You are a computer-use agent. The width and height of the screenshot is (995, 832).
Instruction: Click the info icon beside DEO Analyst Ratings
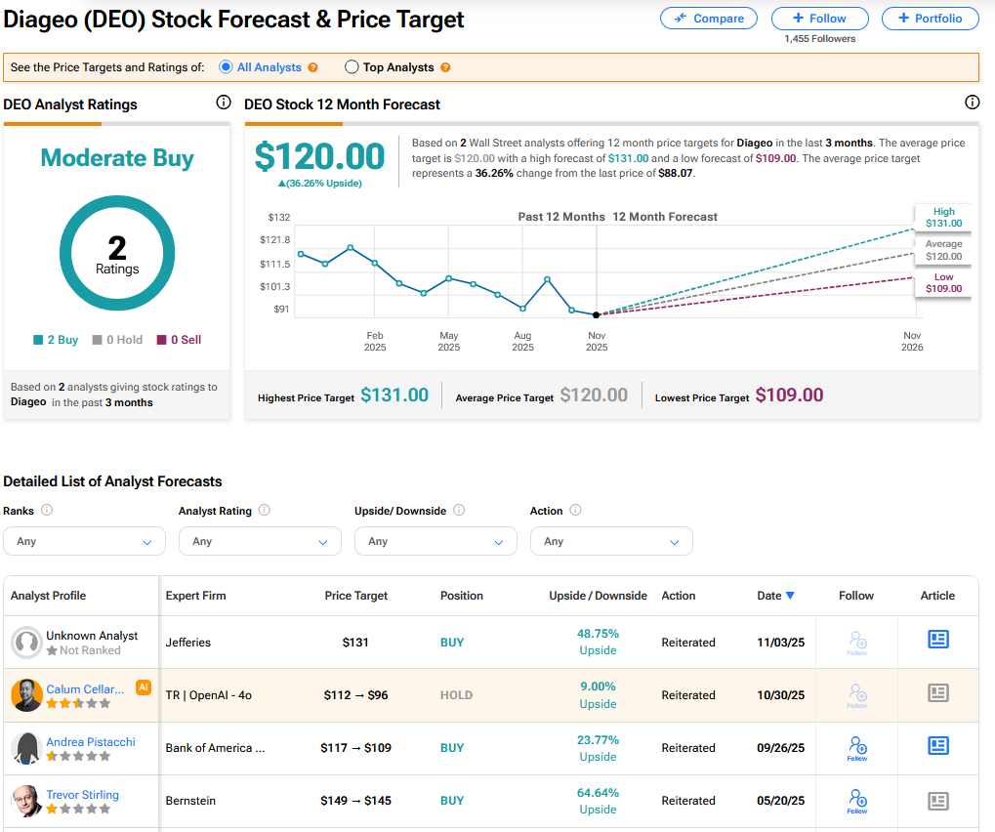click(x=223, y=103)
